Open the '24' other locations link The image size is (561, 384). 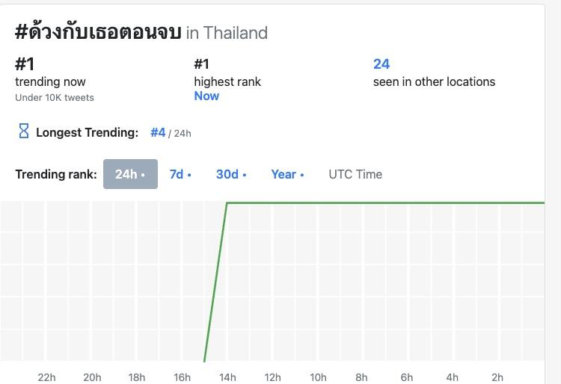tap(381, 64)
